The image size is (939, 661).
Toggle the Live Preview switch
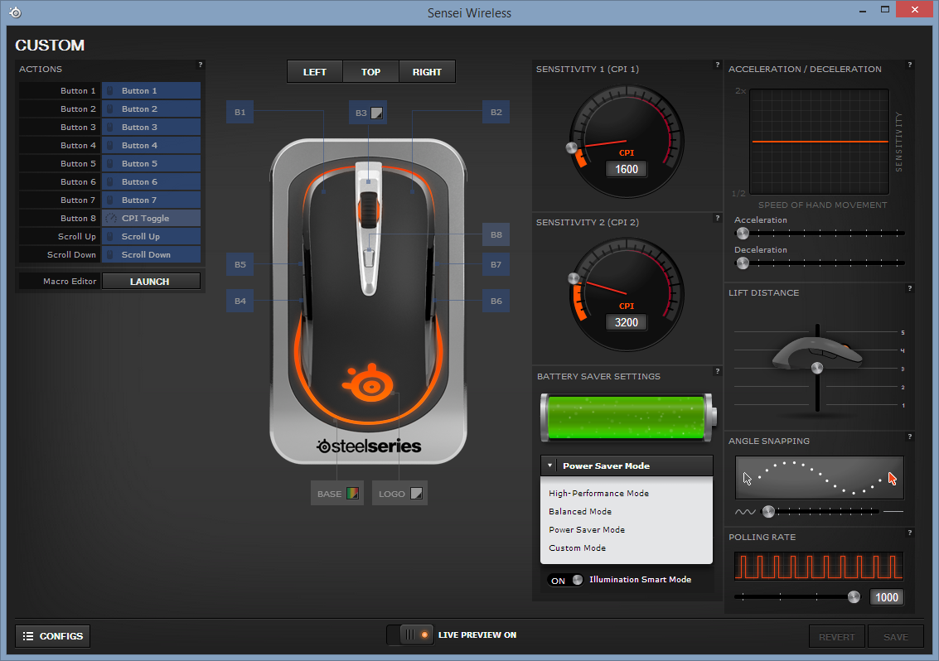coord(410,634)
